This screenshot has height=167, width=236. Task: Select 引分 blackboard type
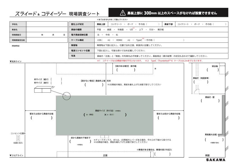(151, 30)
